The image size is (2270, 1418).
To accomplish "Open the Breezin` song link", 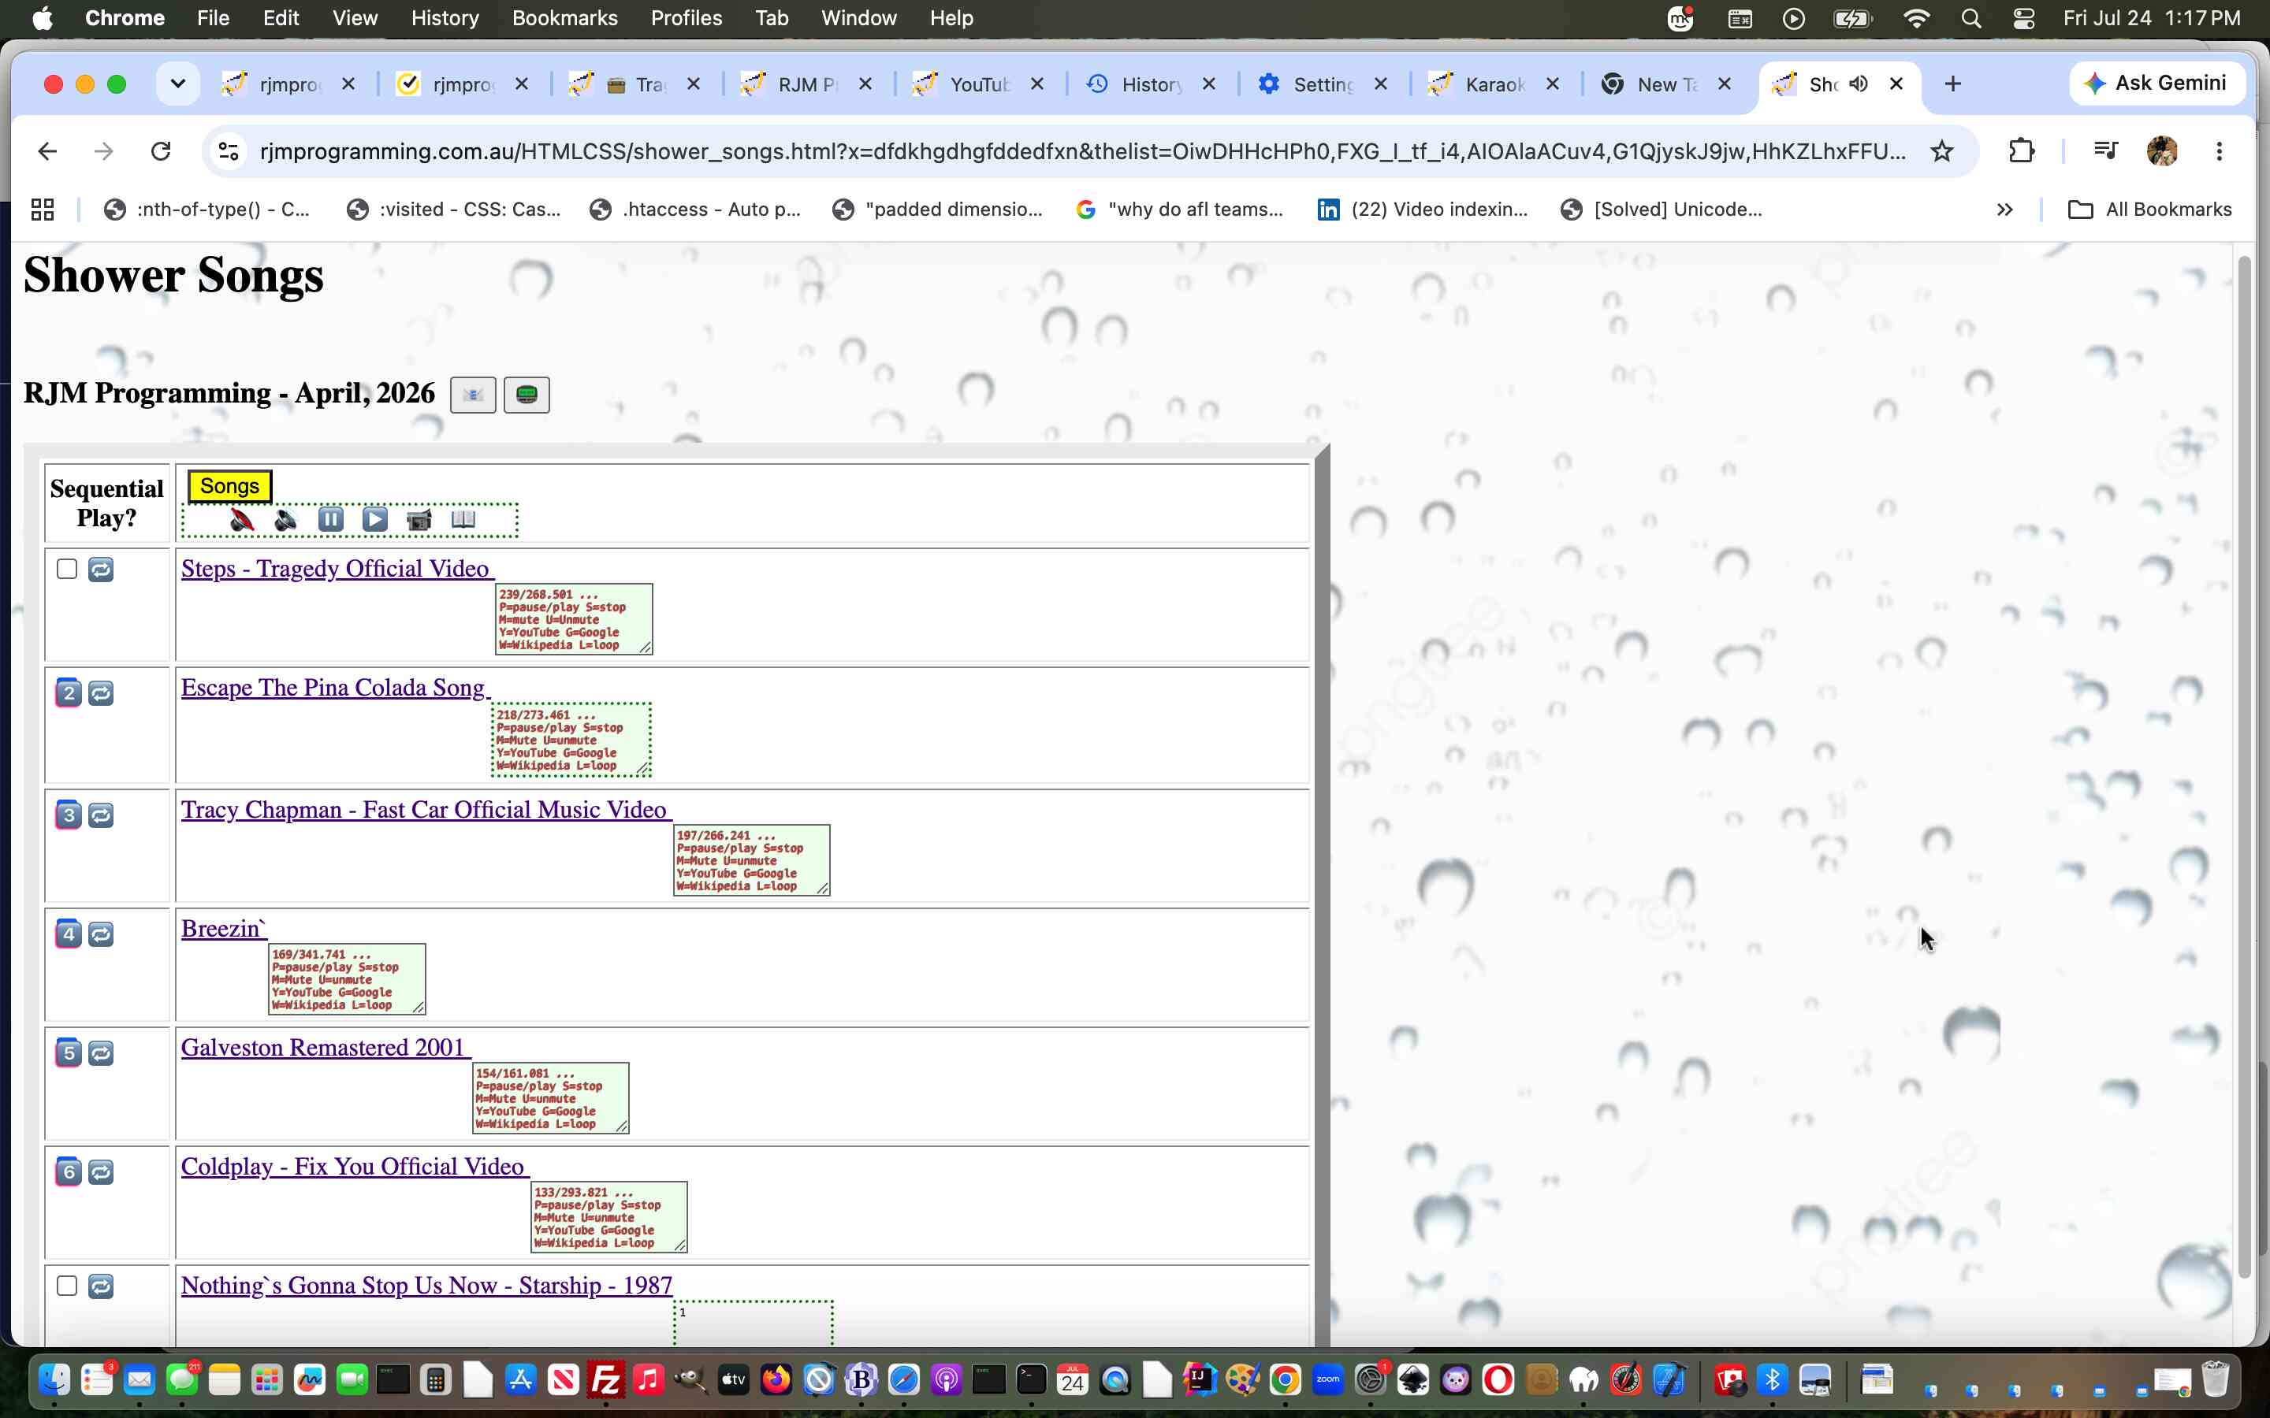I will (222, 930).
